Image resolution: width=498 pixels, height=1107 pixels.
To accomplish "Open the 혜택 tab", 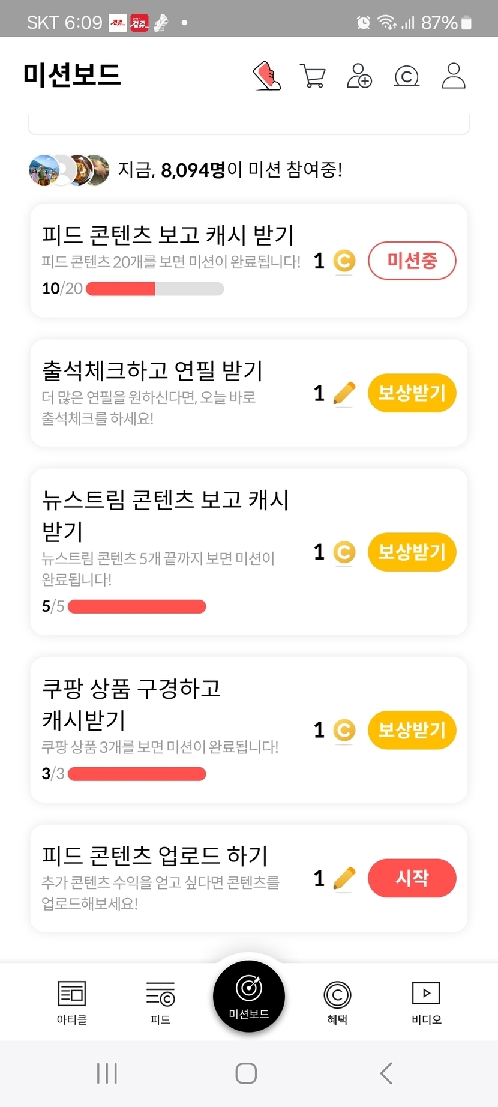I will (337, 1001).
